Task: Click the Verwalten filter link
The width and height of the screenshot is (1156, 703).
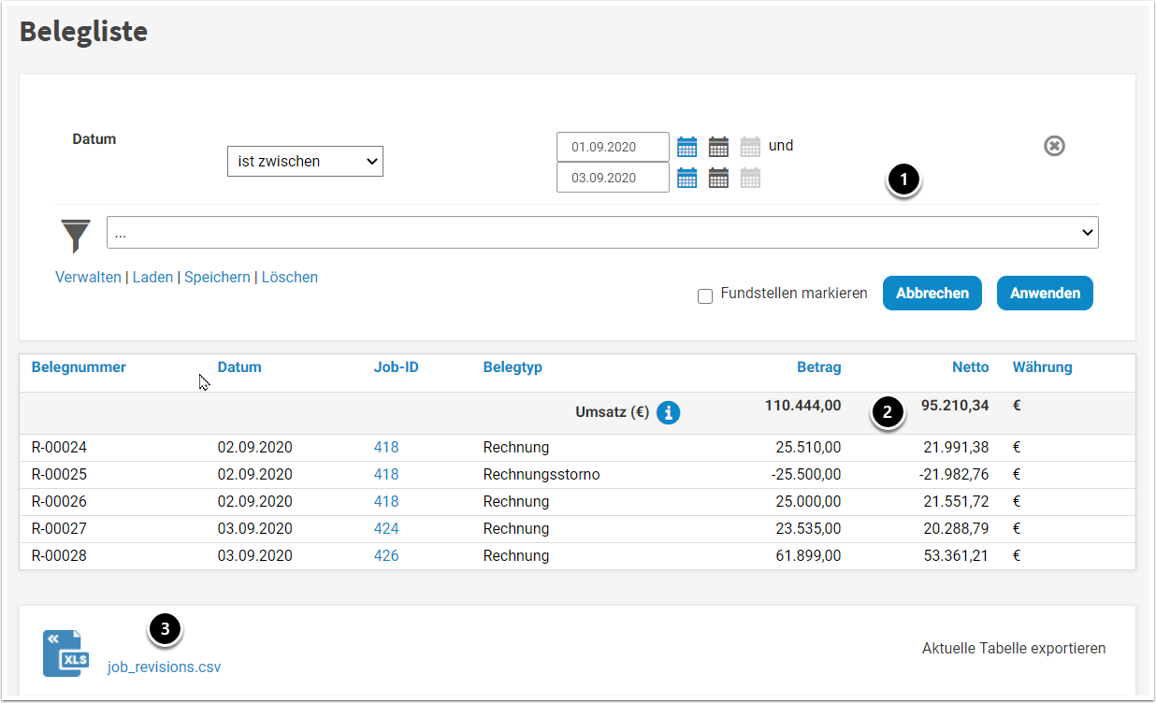Action: pos(88,278)
